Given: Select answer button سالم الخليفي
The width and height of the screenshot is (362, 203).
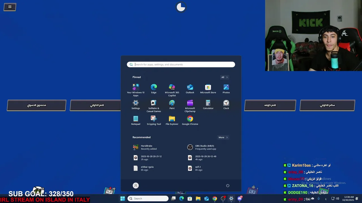Looking at the screenshot, I should coord(327,105).
